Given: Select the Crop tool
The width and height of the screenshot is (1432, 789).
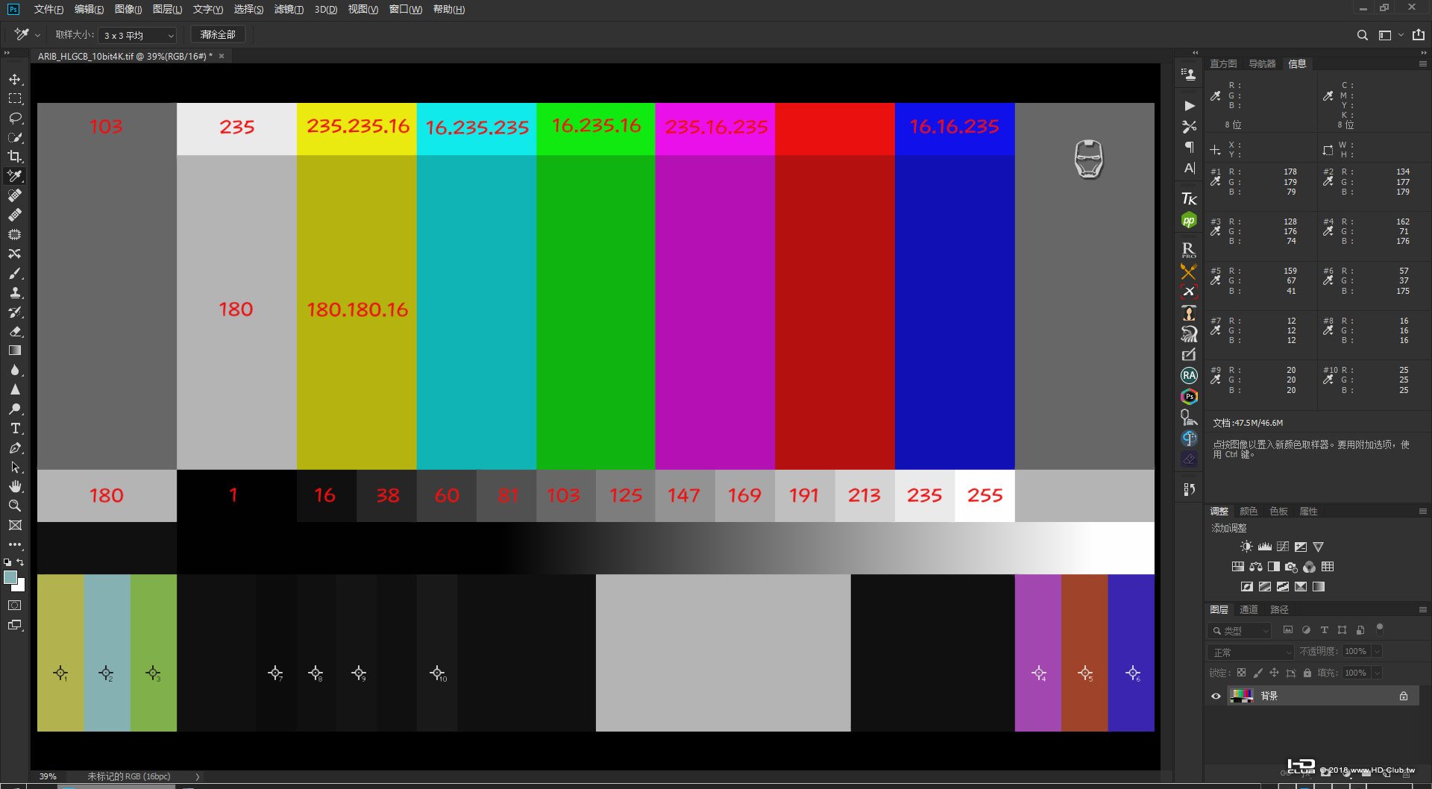Looking at the screenshot, I should pos(15,157).
